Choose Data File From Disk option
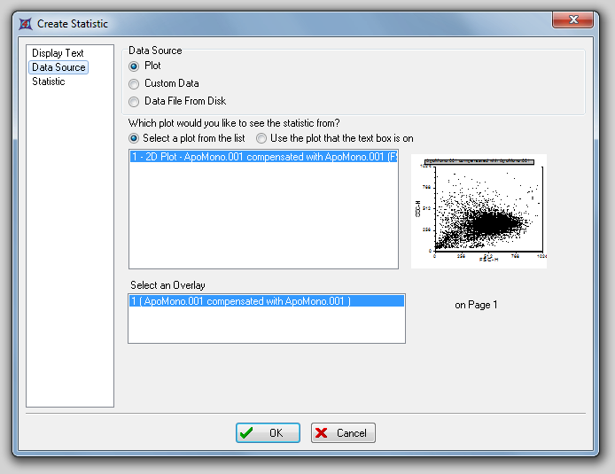615x474 pixels. [134, 102]
